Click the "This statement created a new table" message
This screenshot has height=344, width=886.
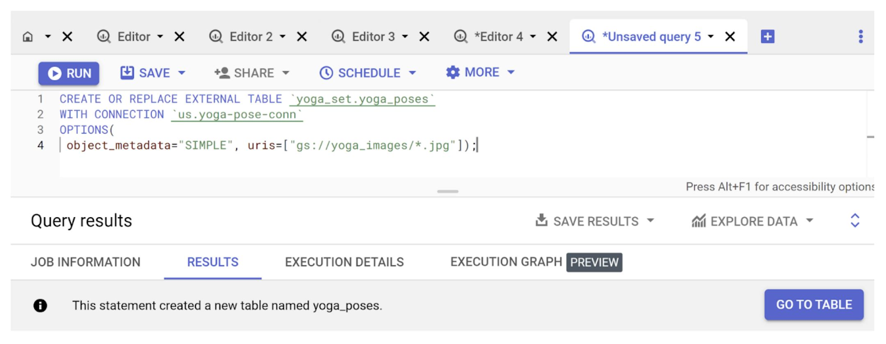[227, 306]
